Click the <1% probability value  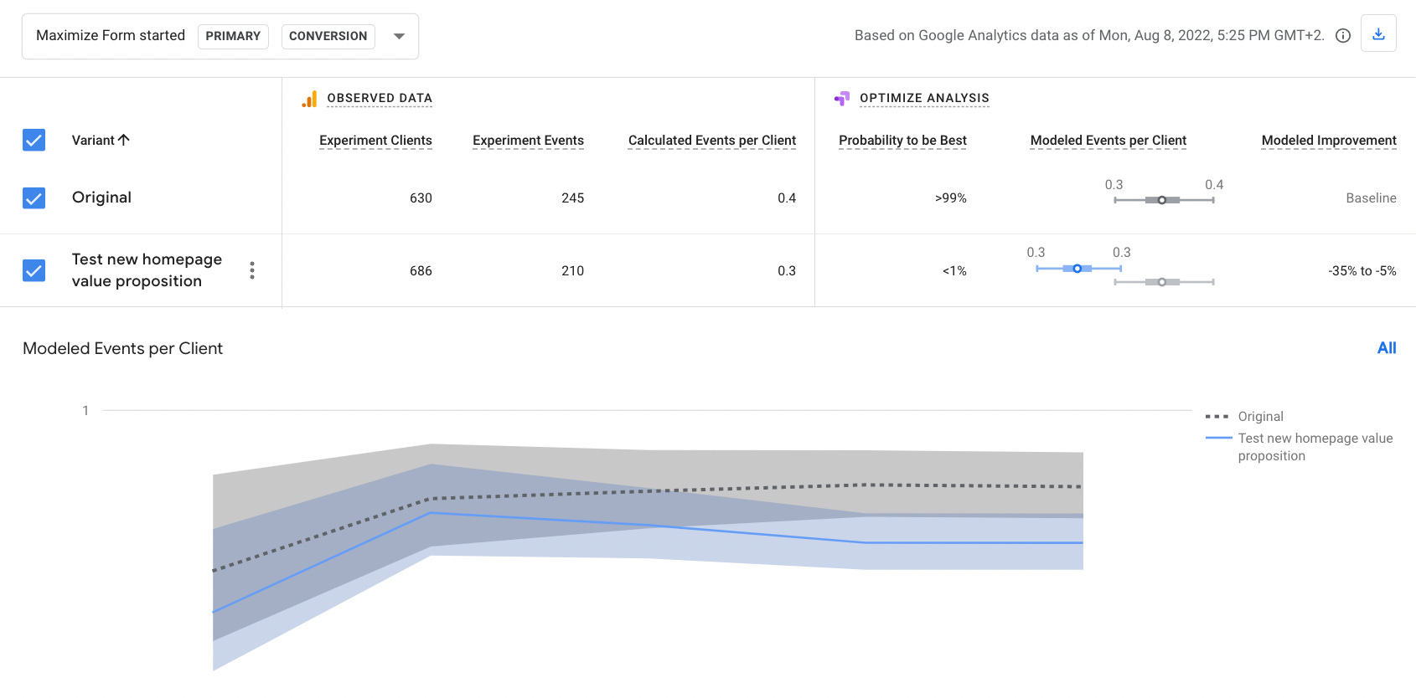[x=954, y=271]
